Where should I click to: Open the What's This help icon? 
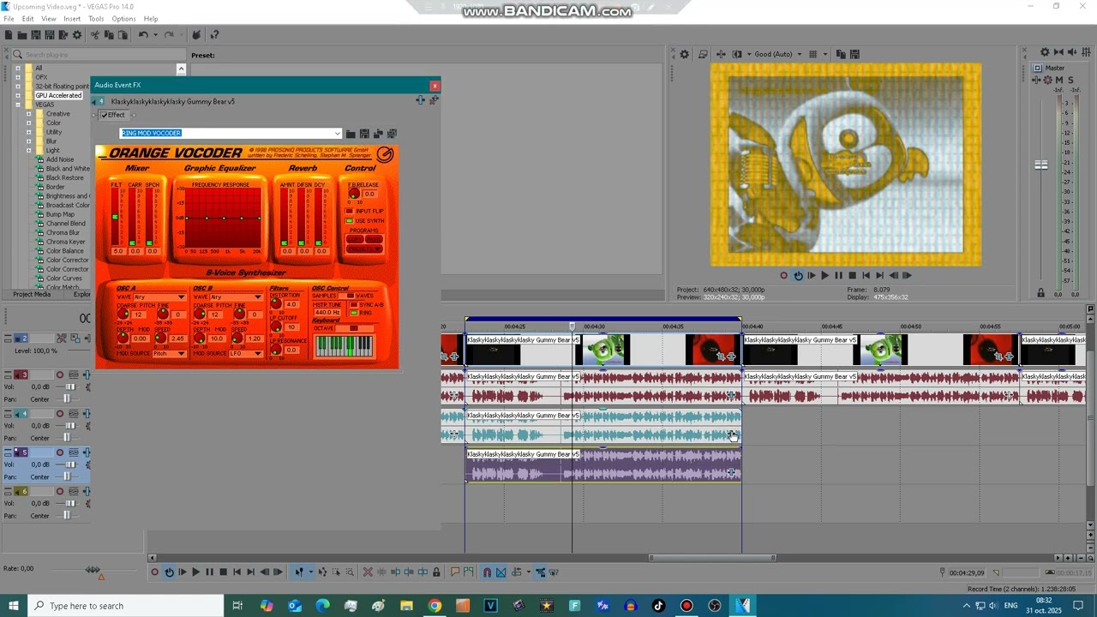[x=214, y=35]
